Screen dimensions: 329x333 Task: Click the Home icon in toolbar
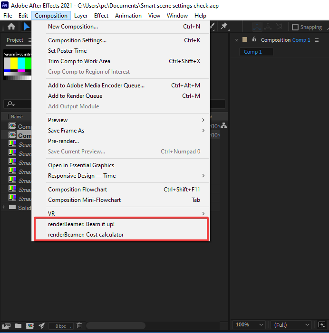click(11, 27)
